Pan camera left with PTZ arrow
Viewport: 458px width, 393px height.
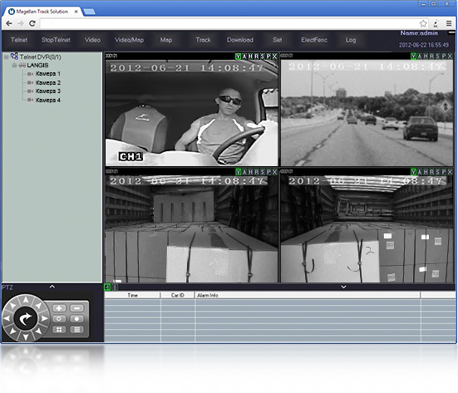(x=7, y=318)
